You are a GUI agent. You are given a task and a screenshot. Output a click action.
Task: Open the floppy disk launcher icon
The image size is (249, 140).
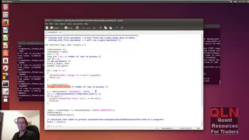[x=5, y=99]
